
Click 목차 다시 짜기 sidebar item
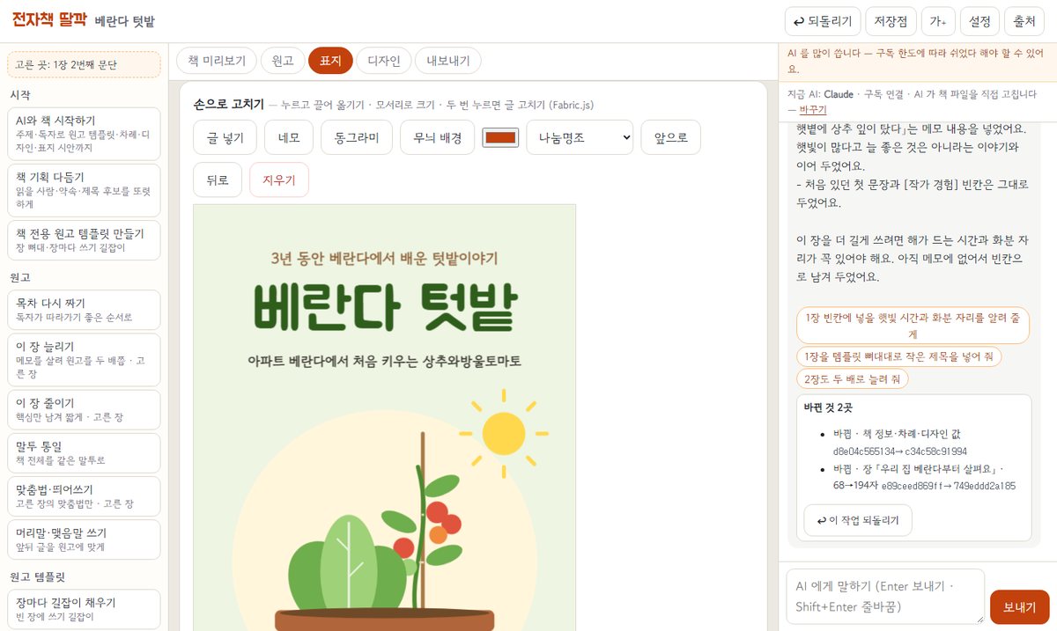click(84, 310)
